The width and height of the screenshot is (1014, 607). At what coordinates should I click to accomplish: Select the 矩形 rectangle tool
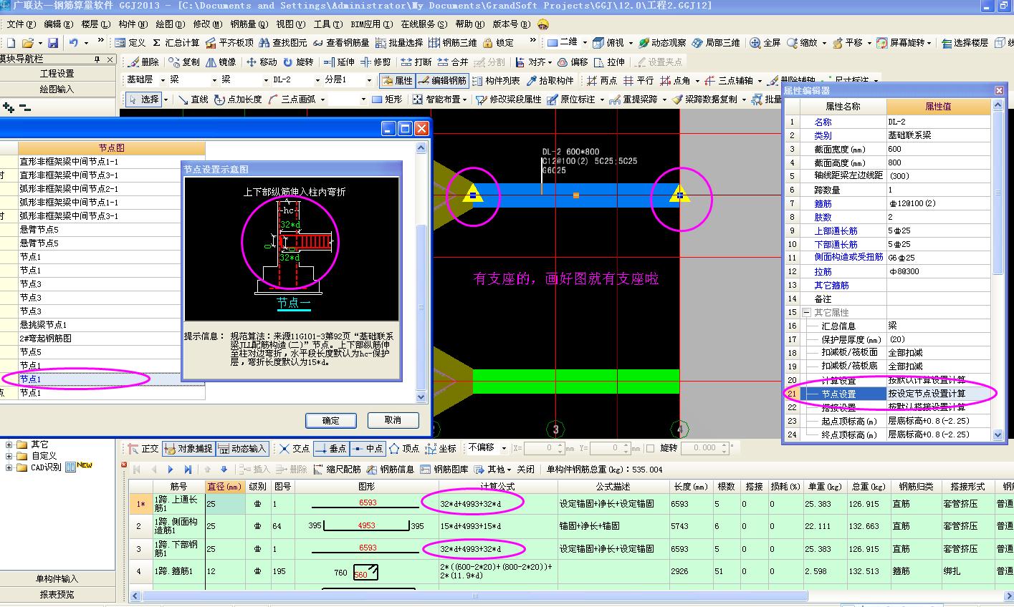tap(386, 99)
